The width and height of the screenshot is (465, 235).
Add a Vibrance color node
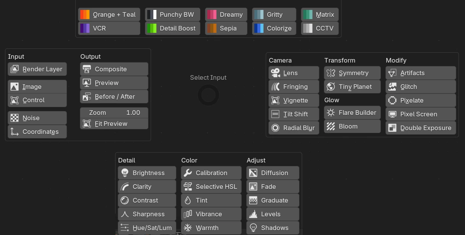click(x=211, y=214)
